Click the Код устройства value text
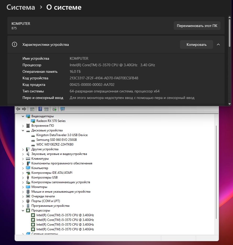Image resolution: width=233 pixels, height=245 pixels. click(x=104, y=78)
